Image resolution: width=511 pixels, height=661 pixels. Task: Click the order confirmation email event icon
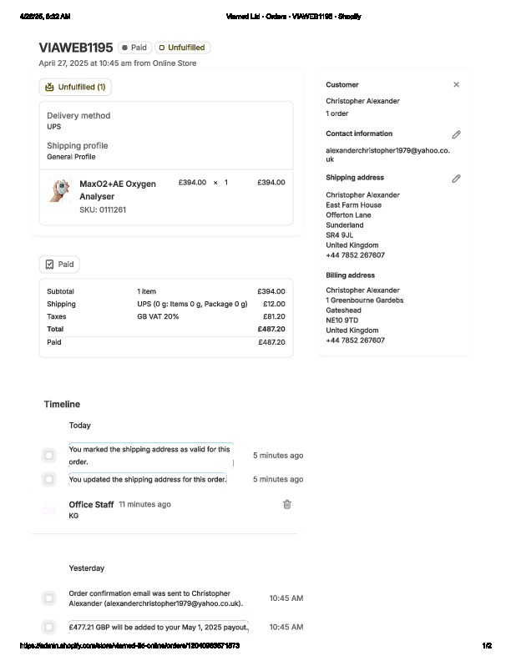(x=49, y=598)
